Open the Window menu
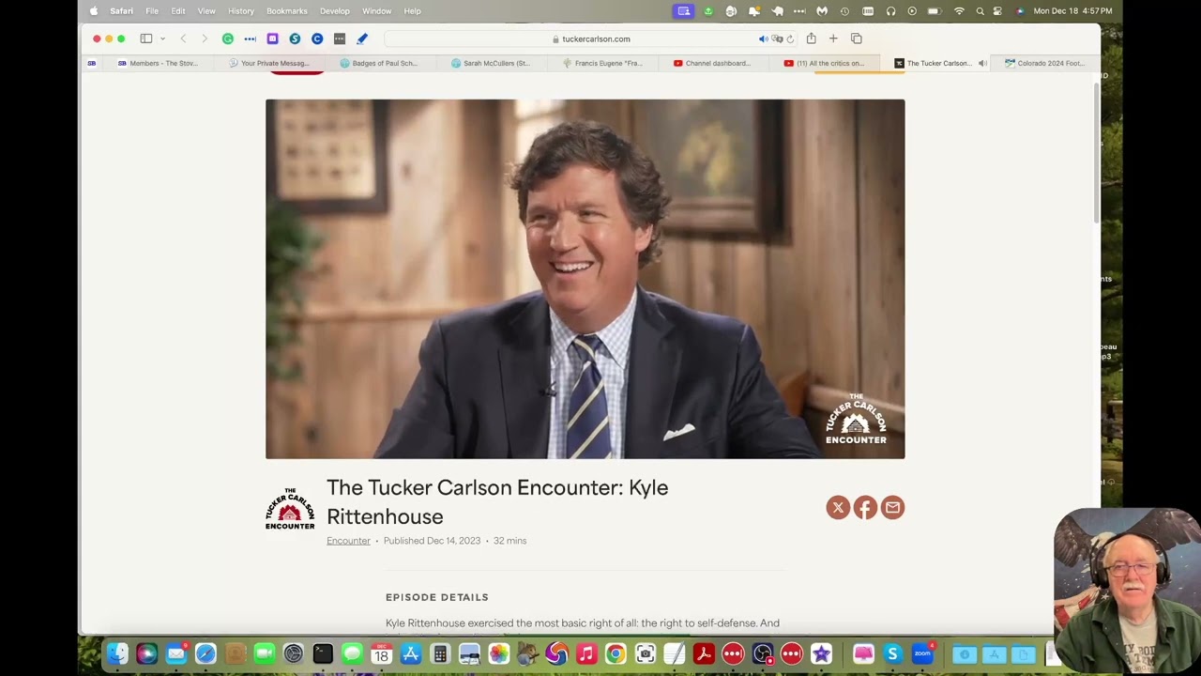1201x676 pixels. tap(377, 11)
